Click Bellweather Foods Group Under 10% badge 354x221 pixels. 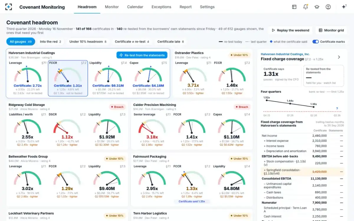[x=115, y=159]
